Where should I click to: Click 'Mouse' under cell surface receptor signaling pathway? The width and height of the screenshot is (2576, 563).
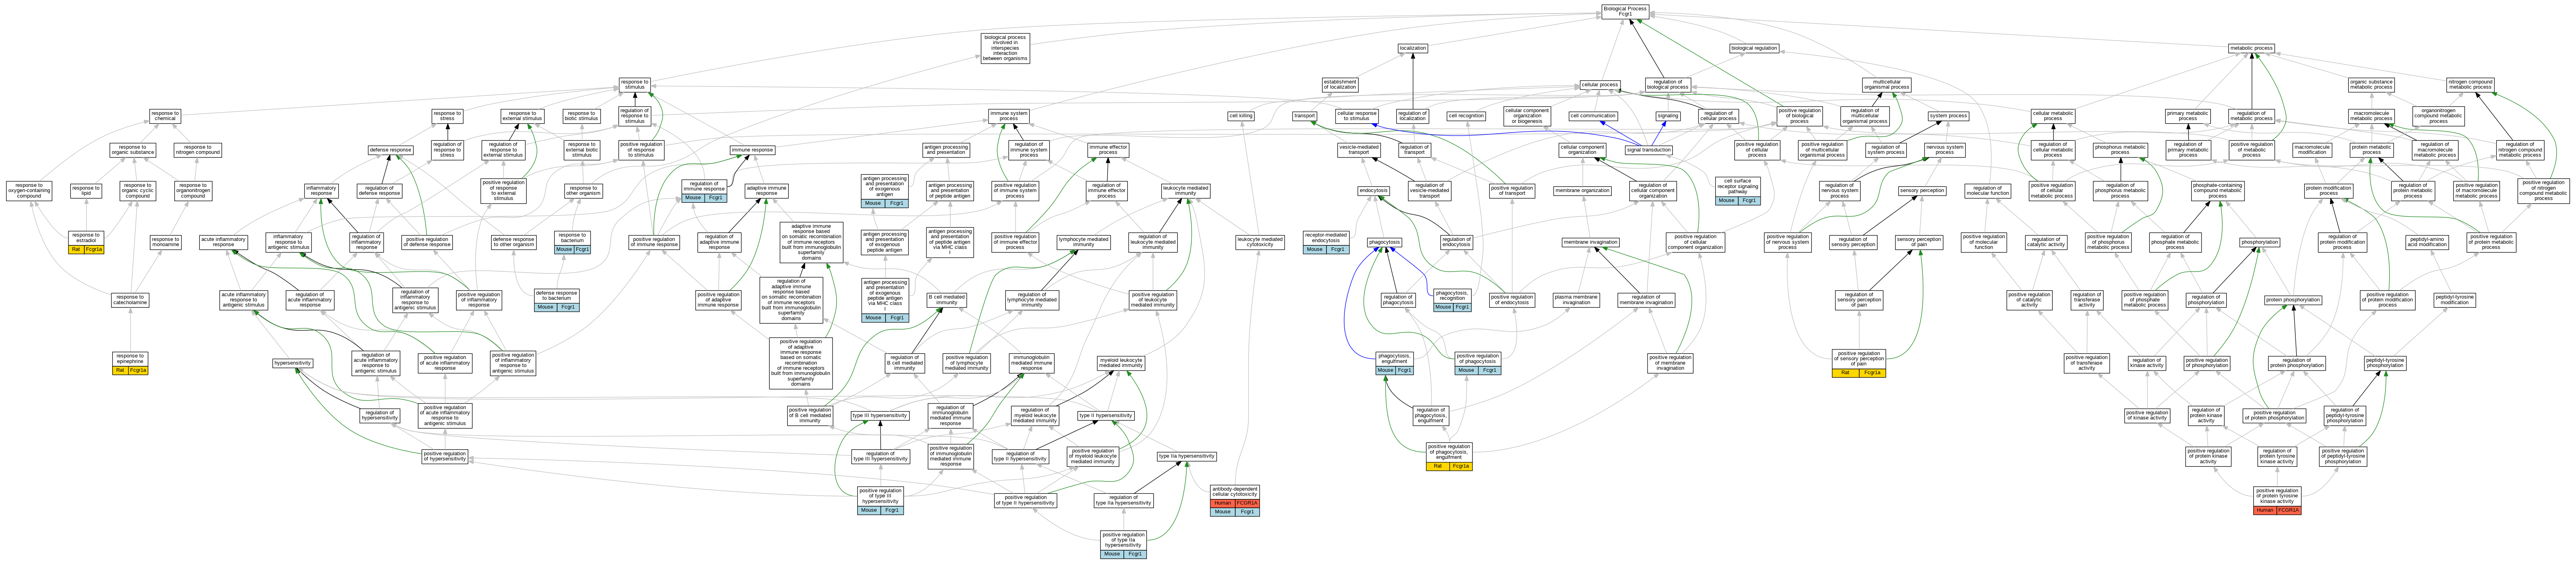[x=1726, y=201]
